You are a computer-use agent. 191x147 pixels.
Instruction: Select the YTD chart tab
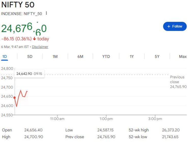106,57
